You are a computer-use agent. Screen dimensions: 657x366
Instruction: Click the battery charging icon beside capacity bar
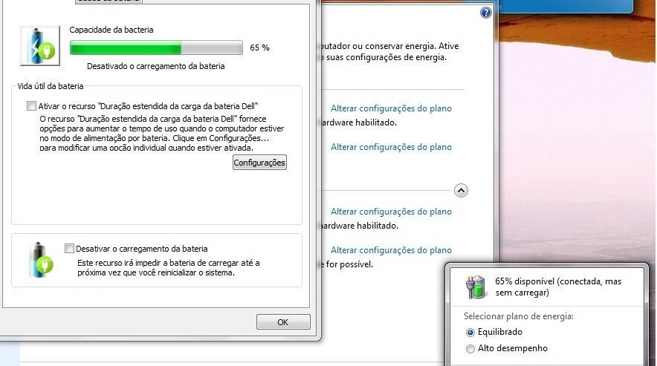[40, 45]
